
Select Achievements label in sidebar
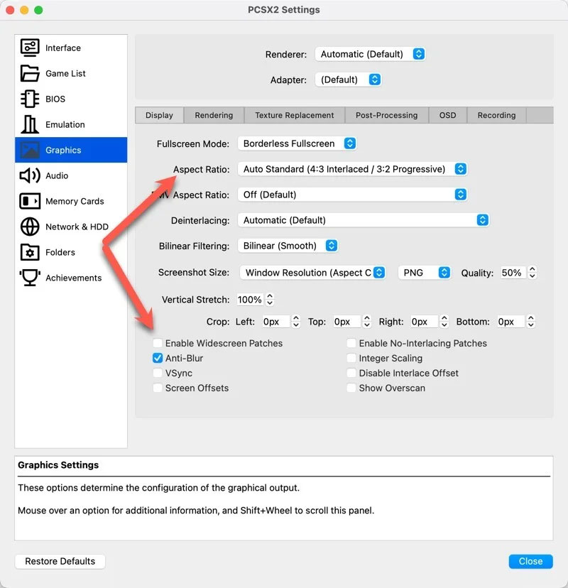coord(73,278)
